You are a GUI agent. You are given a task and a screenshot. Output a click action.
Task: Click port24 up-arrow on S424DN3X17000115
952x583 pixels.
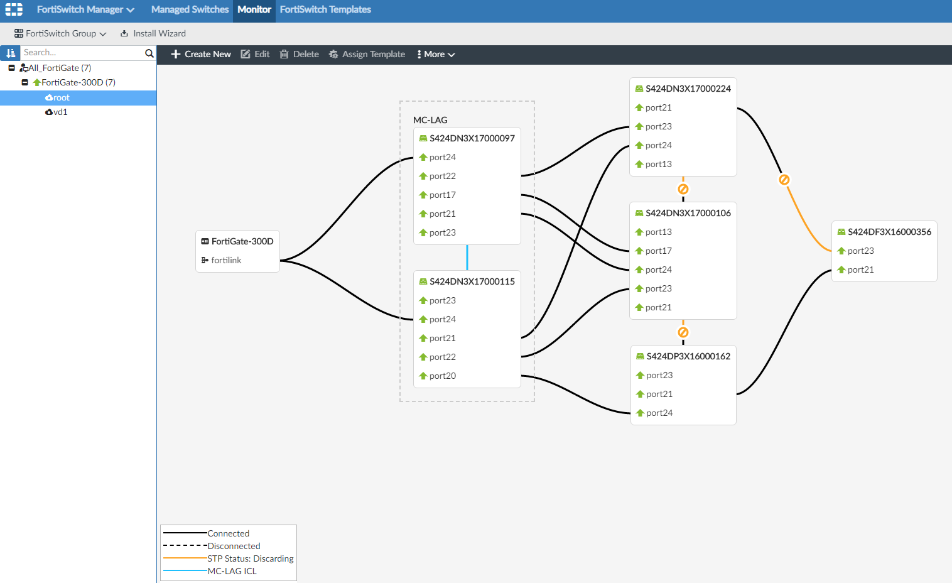pyautogui.click(x=423, y=319)
